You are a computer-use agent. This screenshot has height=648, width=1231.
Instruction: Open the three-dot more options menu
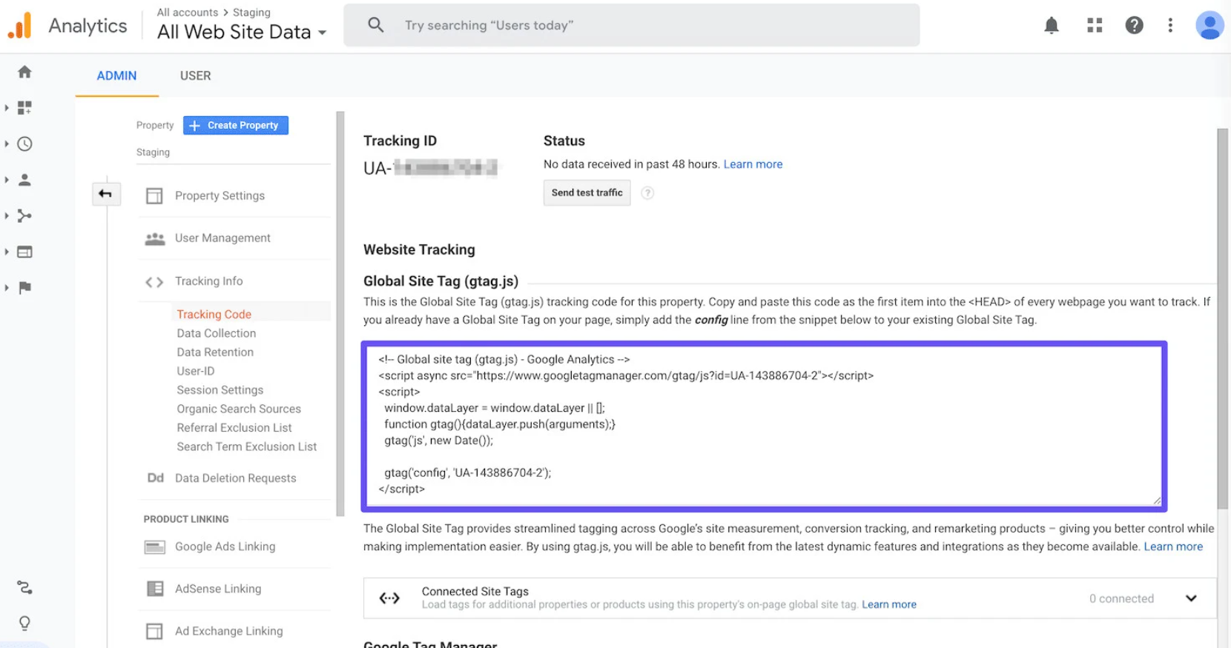[1170, 25]
